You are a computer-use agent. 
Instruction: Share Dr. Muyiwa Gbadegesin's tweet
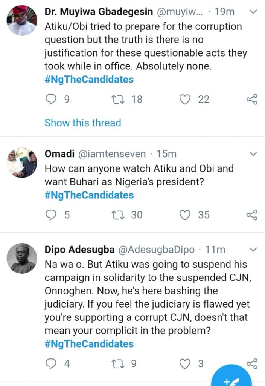(x=252, y=100)
